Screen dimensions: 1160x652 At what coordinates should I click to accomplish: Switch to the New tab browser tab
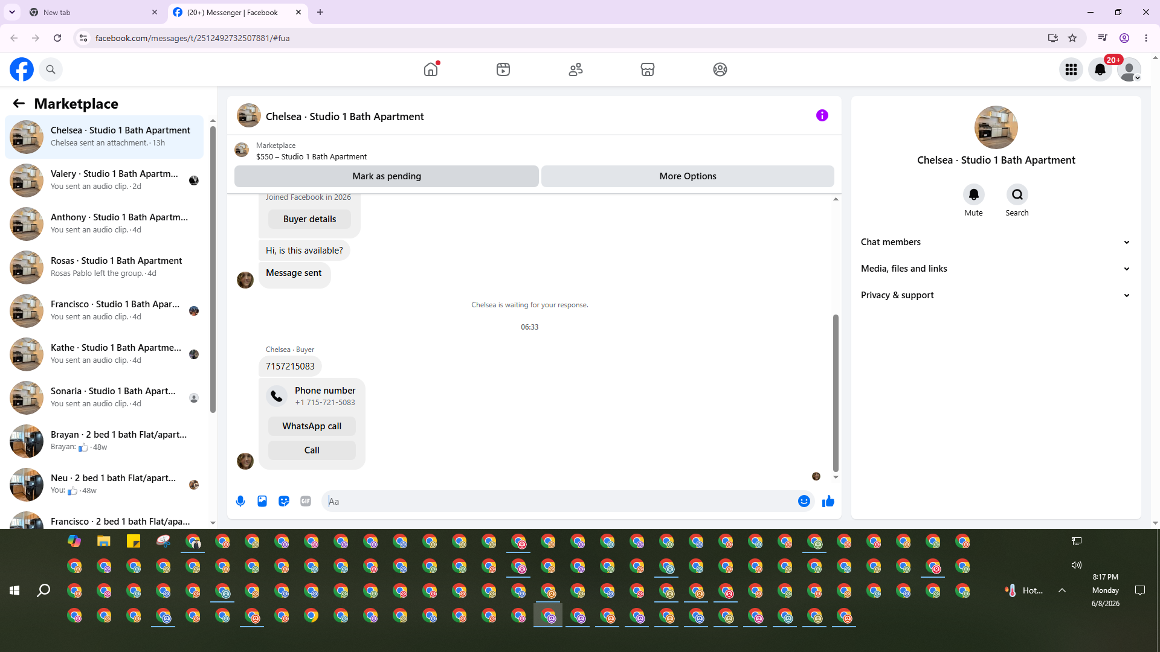94,12
